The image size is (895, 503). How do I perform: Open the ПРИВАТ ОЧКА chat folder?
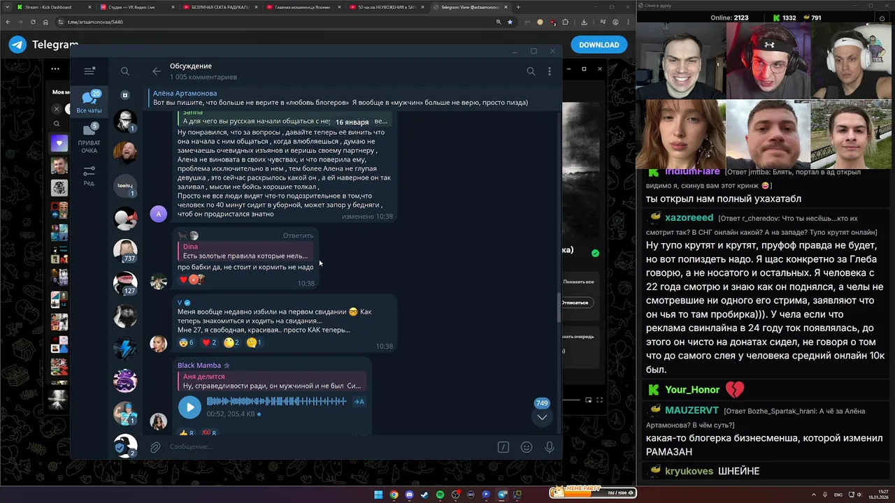(x=89, y=138)
